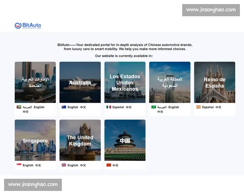Image resolution: width=244 pixels, height=195 pixels.
Task: Open the Reino de España image card
Action: point(214,82)
